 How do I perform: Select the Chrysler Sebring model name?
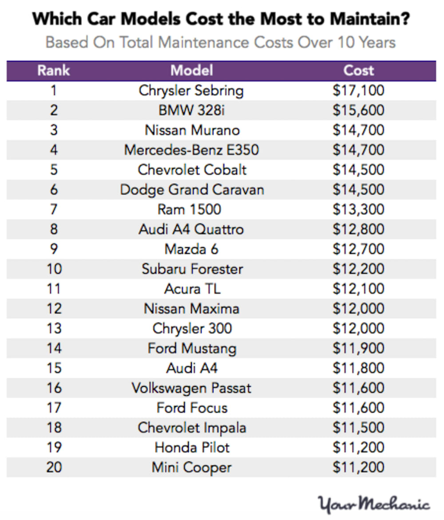191,91
